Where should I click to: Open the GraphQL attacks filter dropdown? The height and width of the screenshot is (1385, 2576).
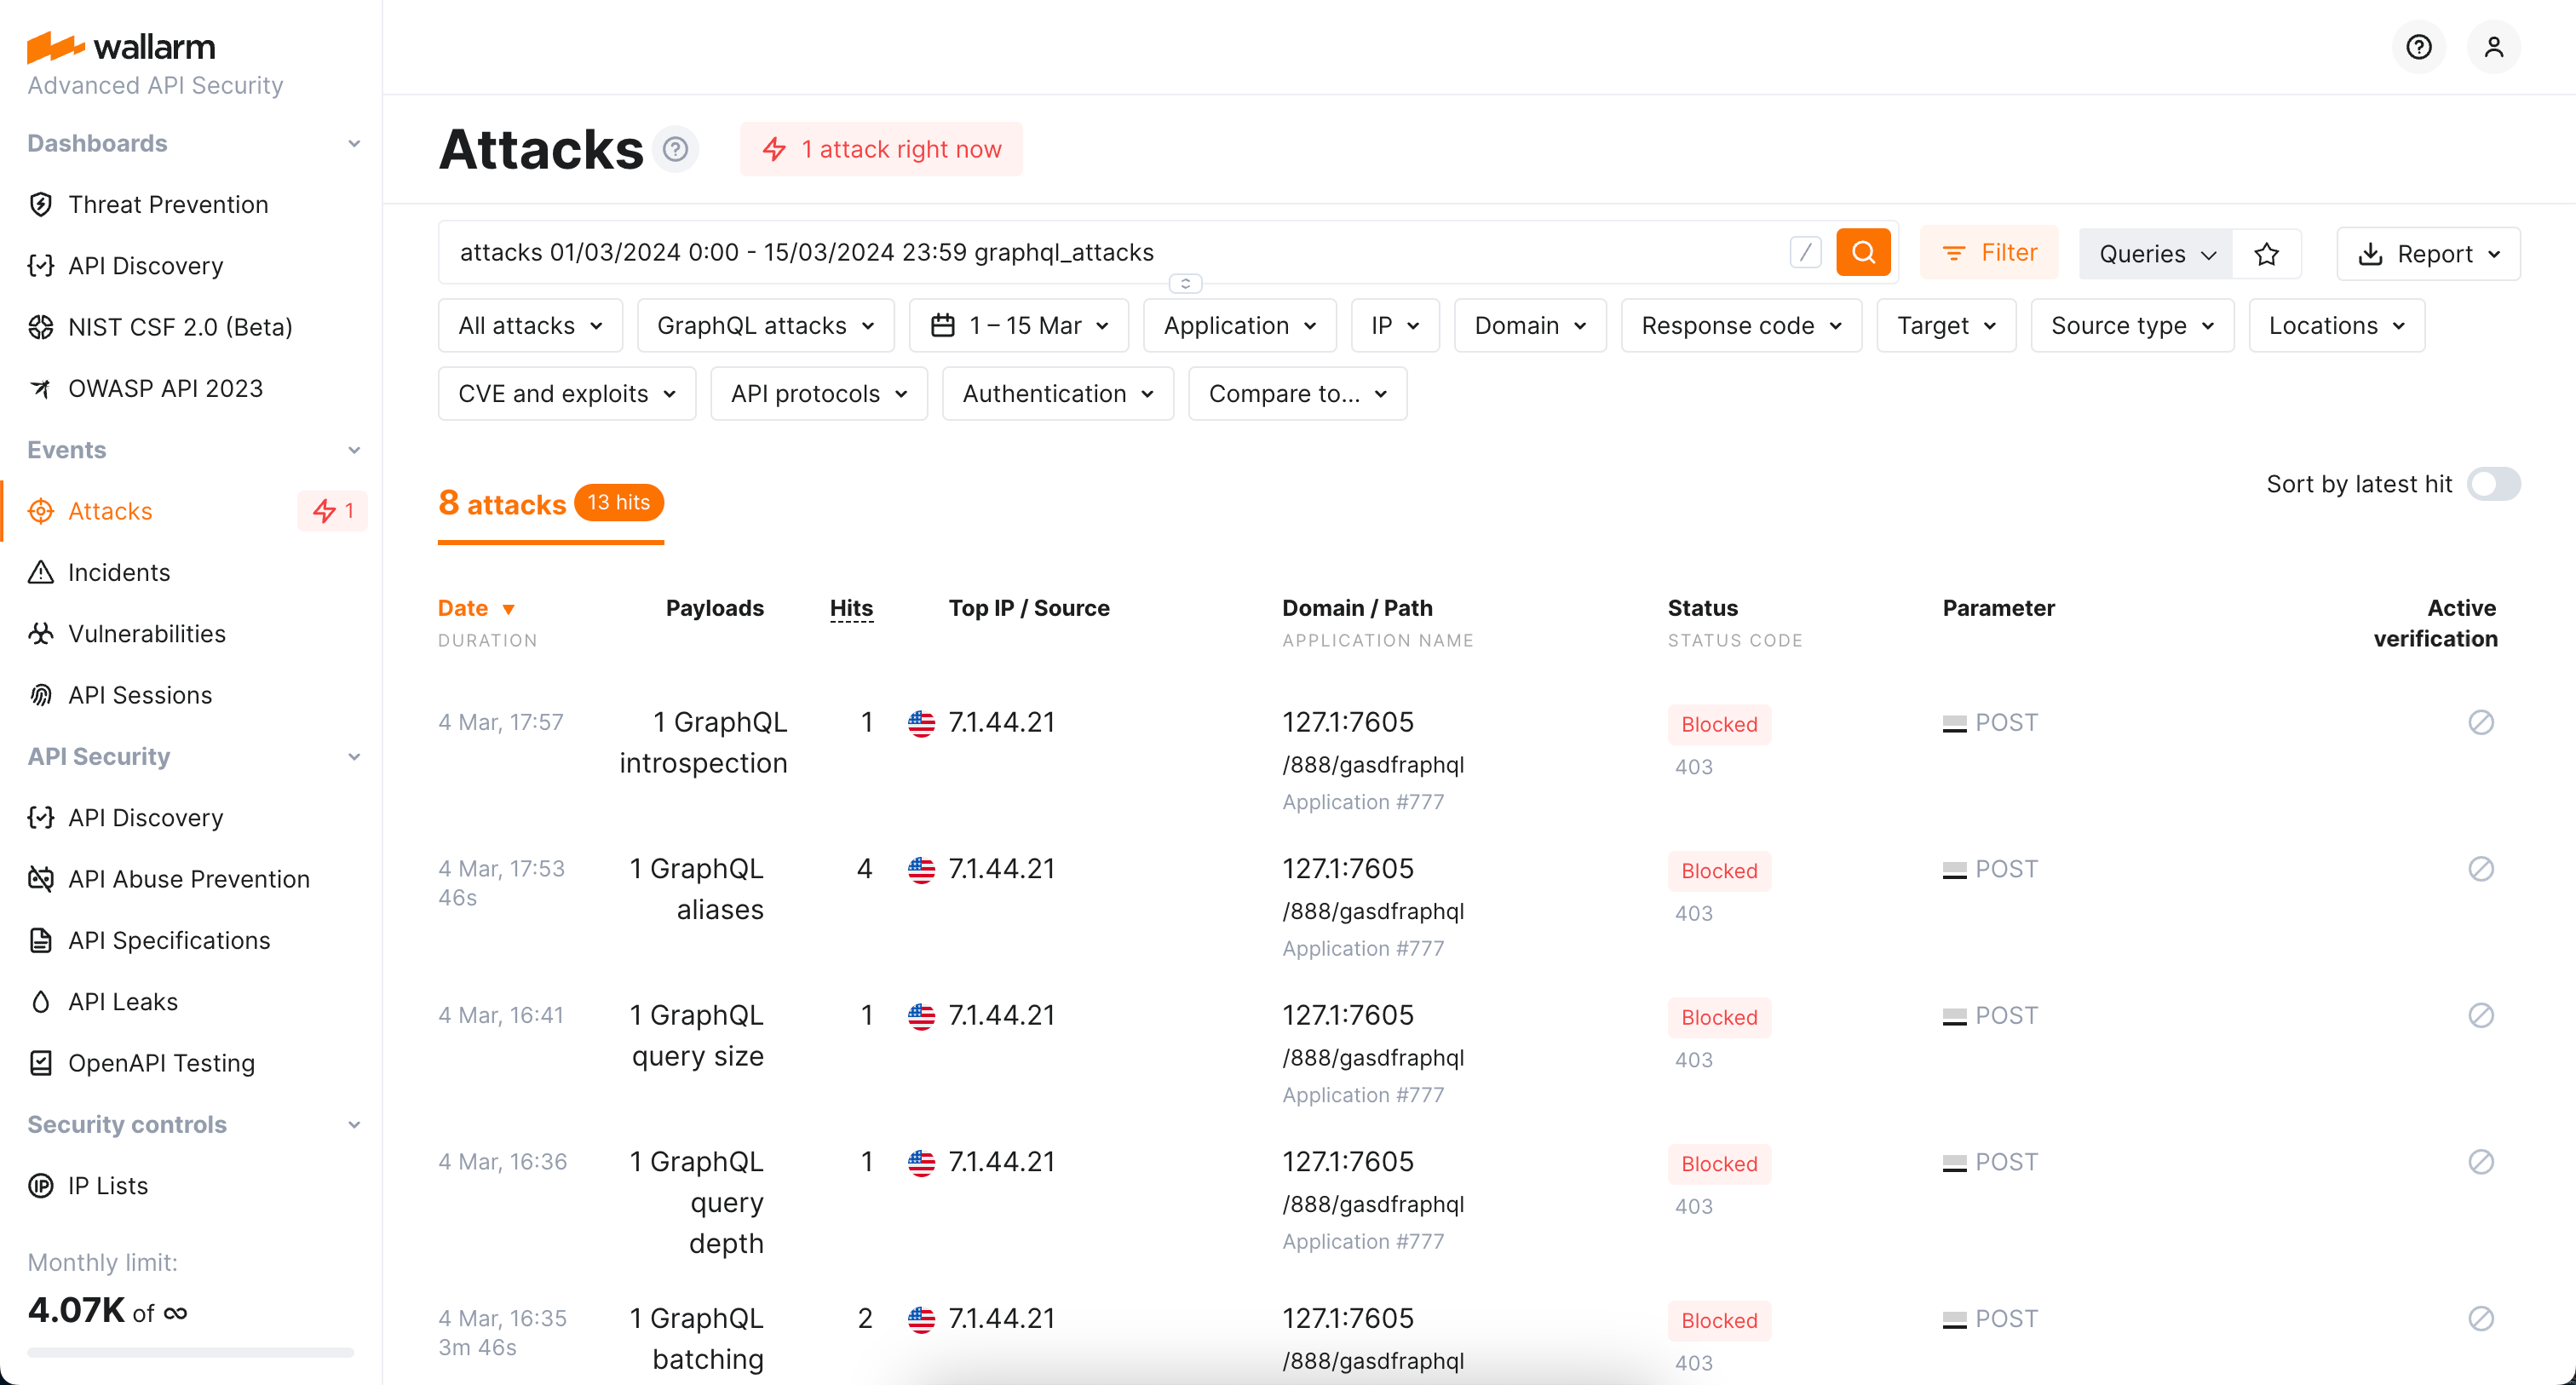point(765,325)
